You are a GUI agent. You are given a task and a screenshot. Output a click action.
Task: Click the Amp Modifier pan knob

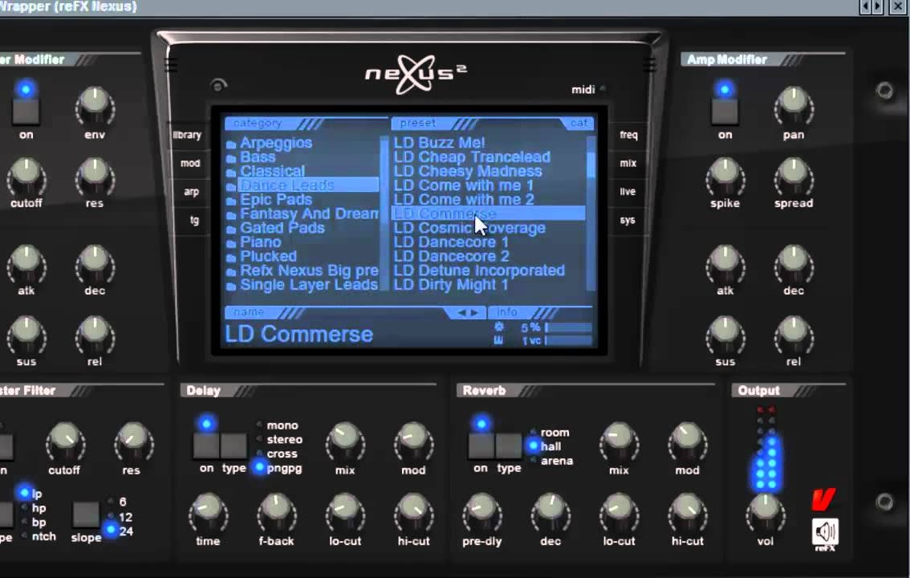[x=794, y=108]
